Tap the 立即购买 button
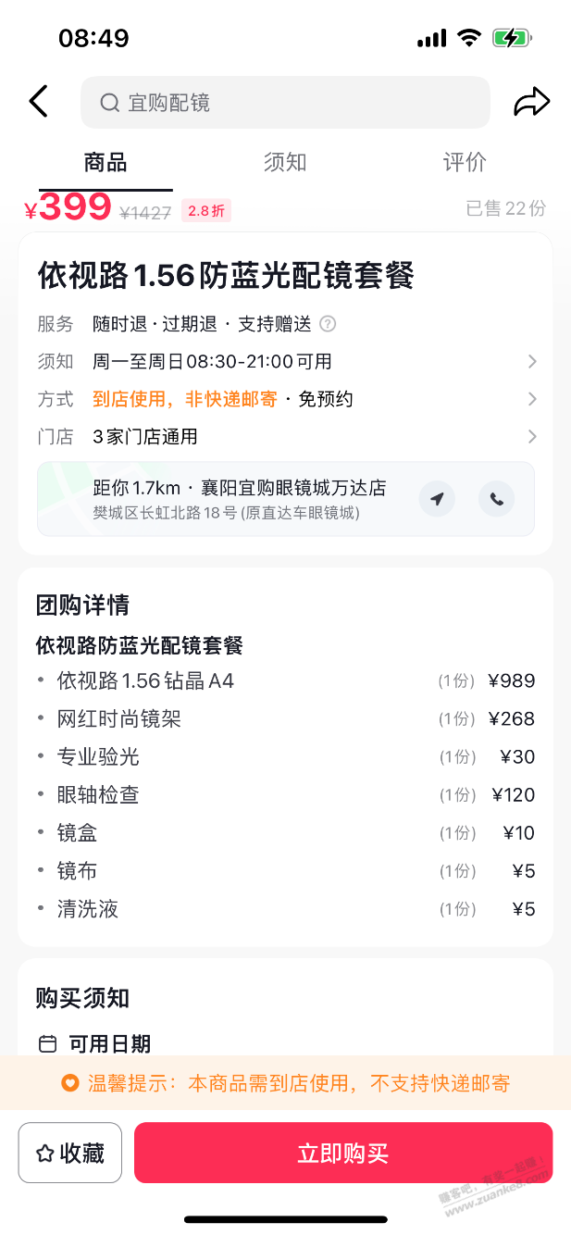Image resolution: width=571 pixels, height=1235 pixels. (x=343, y=1153)
